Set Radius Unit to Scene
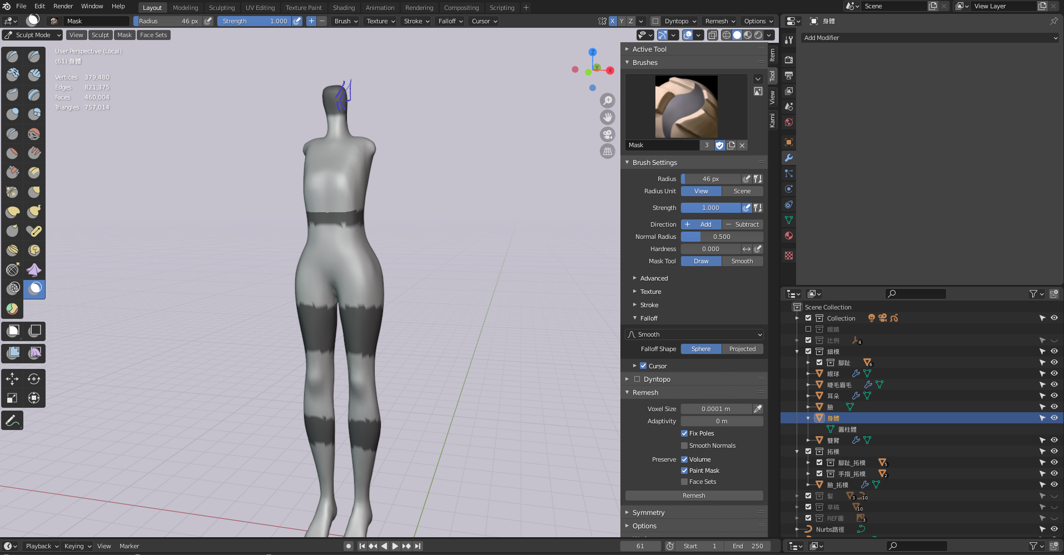Screen dimensions: 1064x555 [742, 191]
